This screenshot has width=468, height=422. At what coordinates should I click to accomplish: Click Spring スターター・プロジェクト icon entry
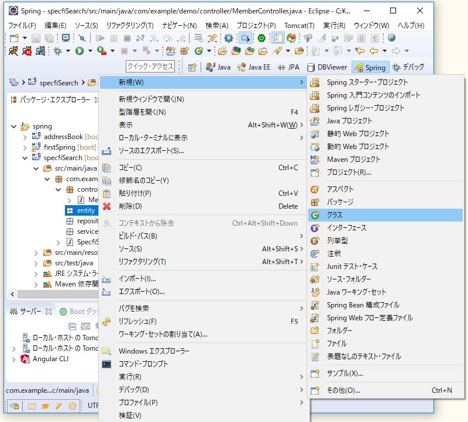point(315,82)
